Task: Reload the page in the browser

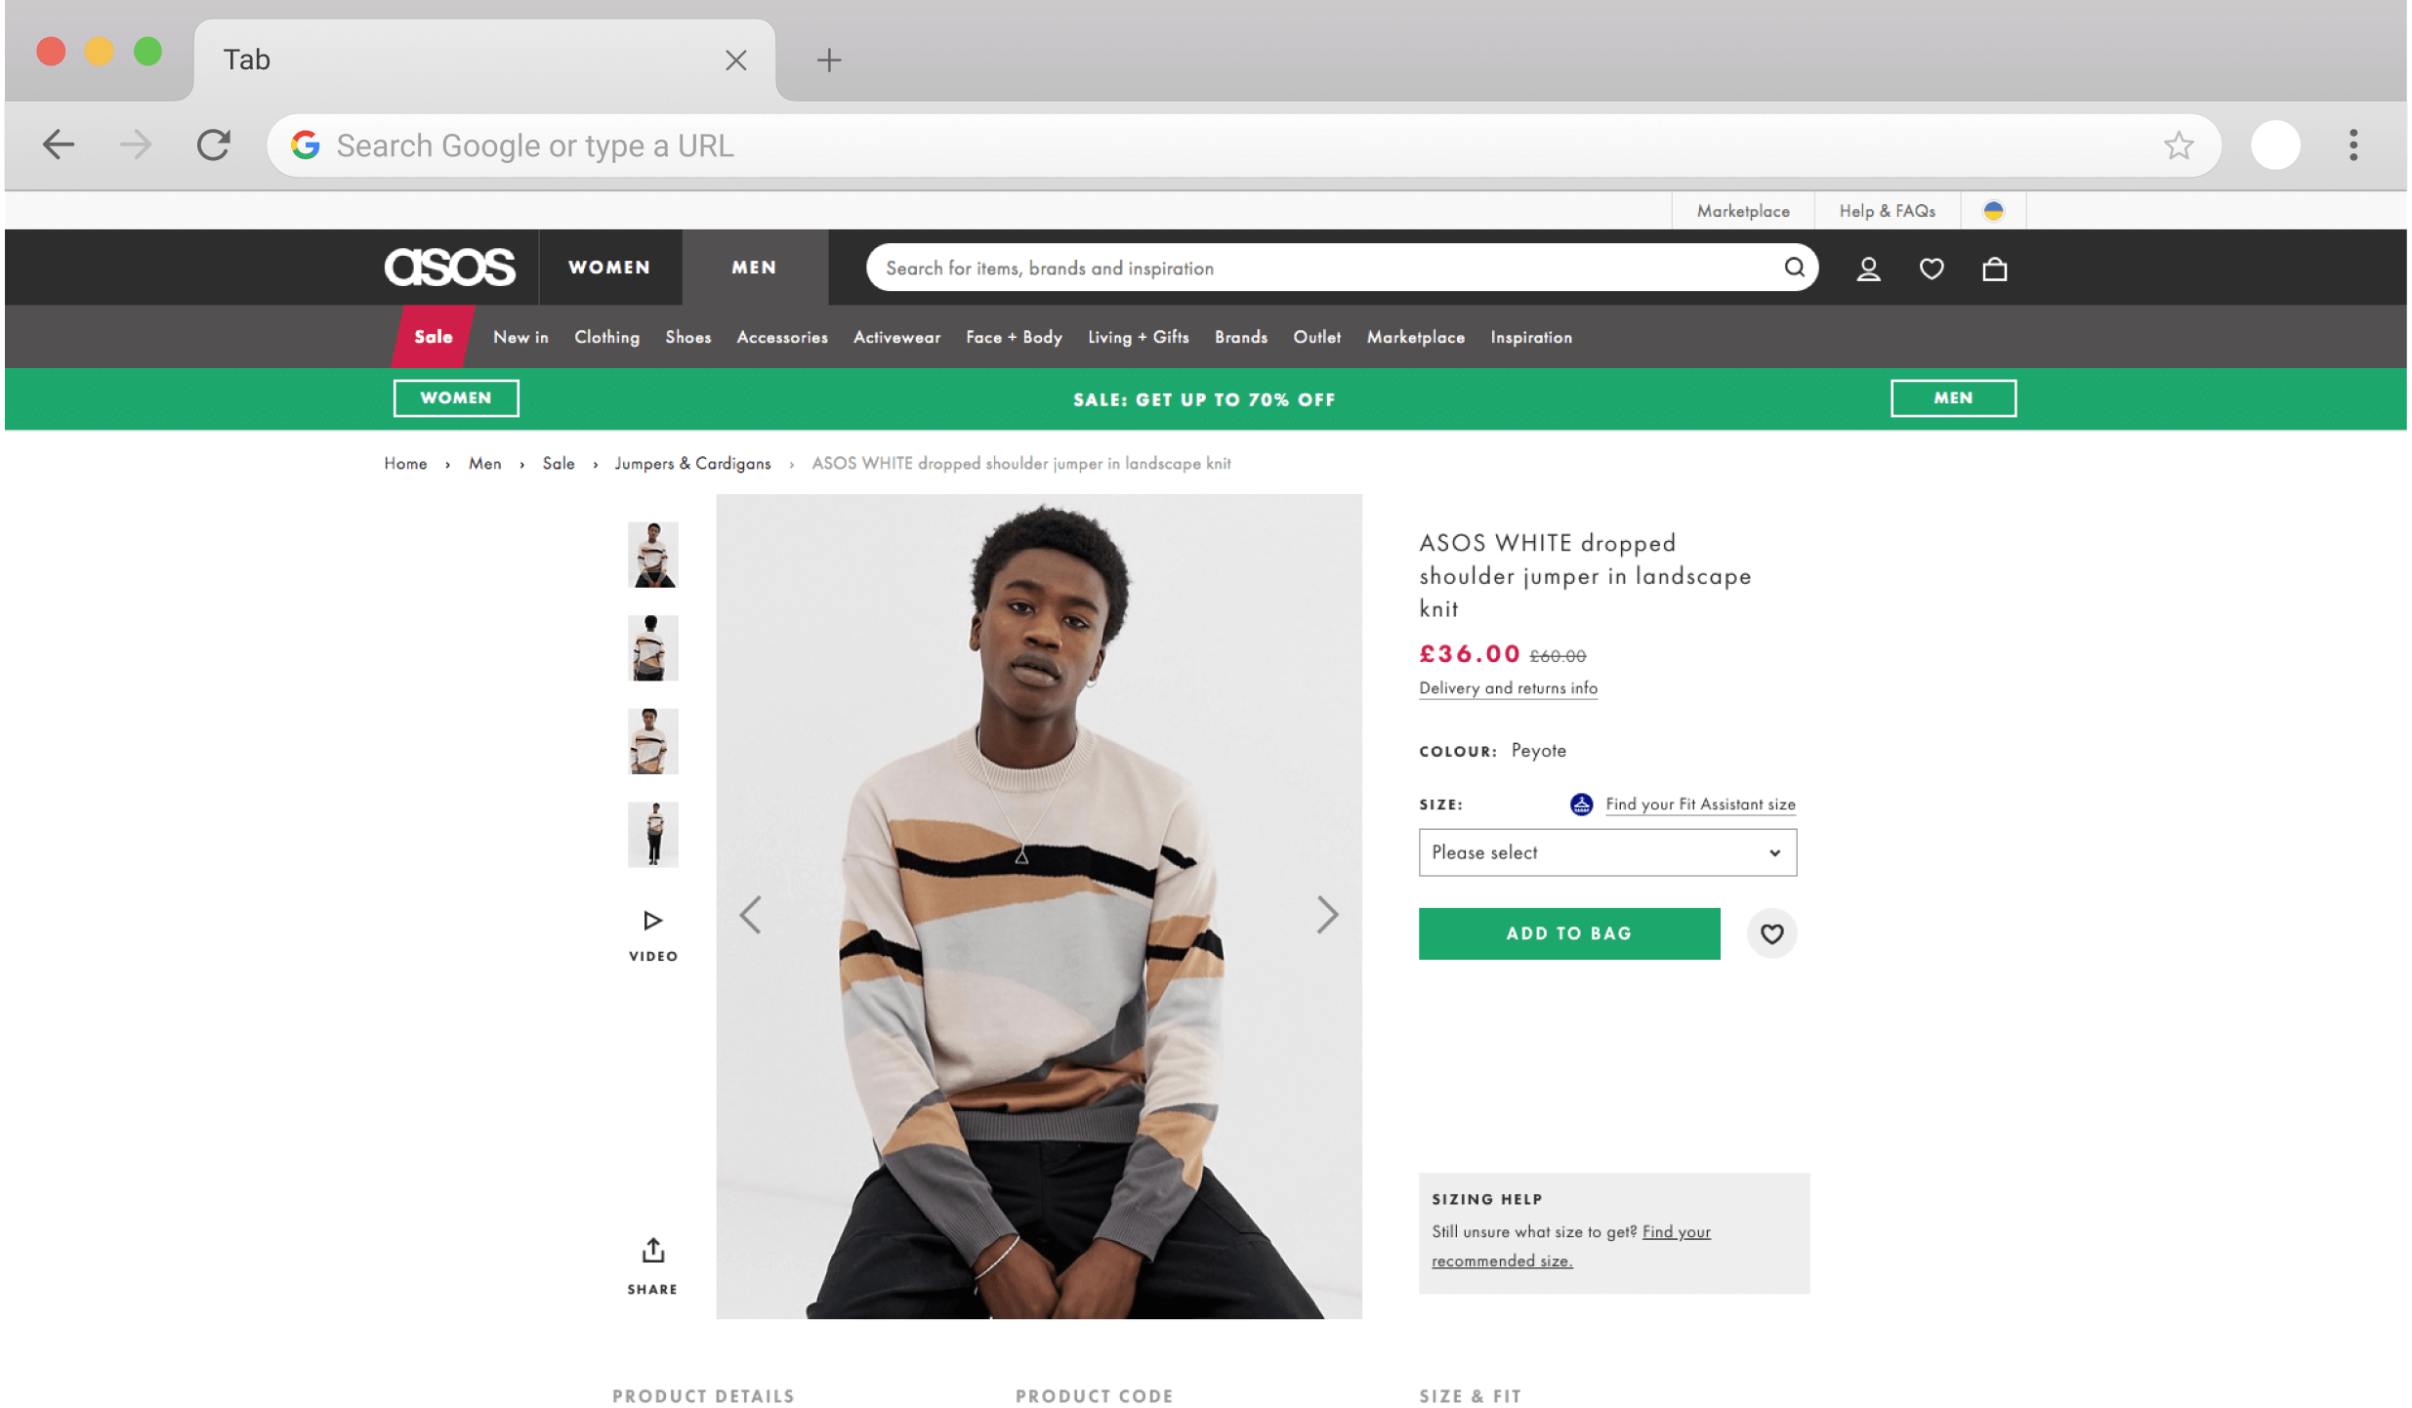Action: click(x=213, y=145)
